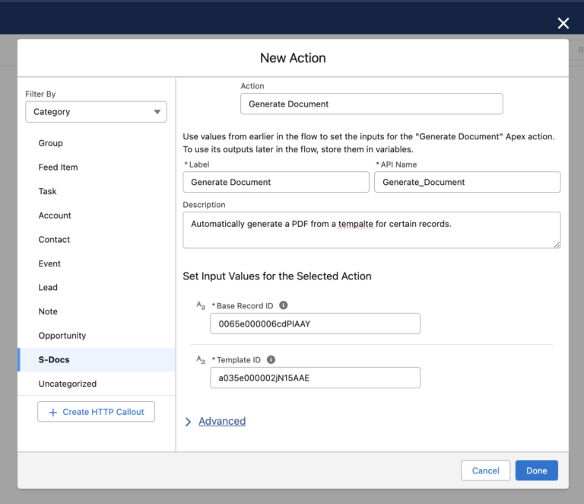Screen dimensions: 584x504
Task: Select the Uncategorized category
Action: tap(97, 384)
